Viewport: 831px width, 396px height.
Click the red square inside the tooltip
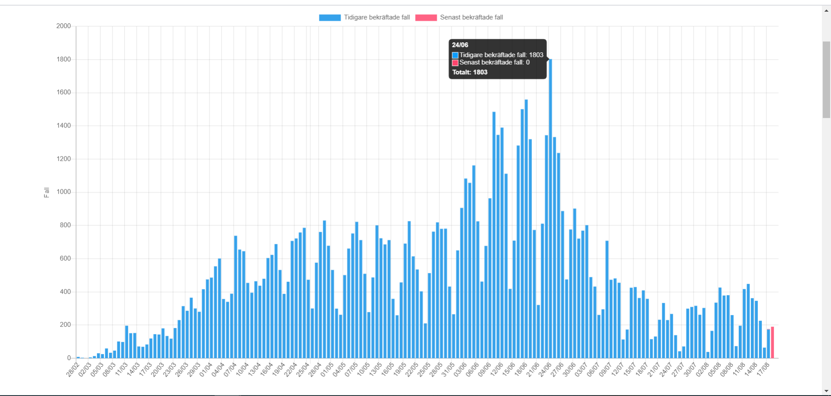click(x=455, y=63)
